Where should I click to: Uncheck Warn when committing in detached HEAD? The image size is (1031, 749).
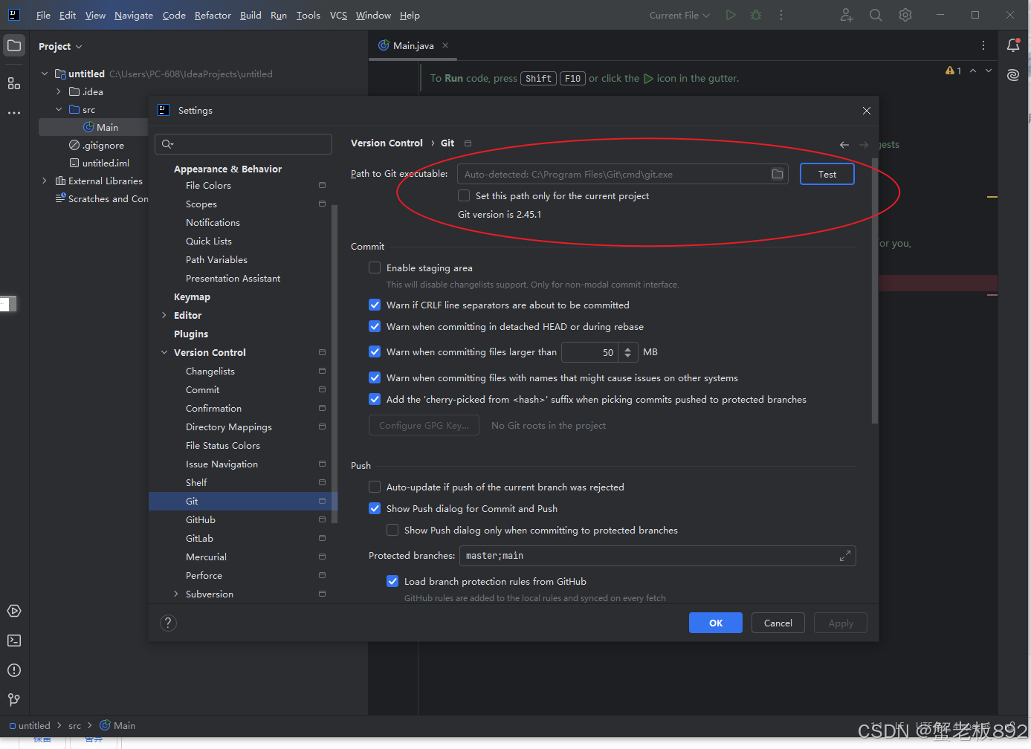[x=375, y=326]
